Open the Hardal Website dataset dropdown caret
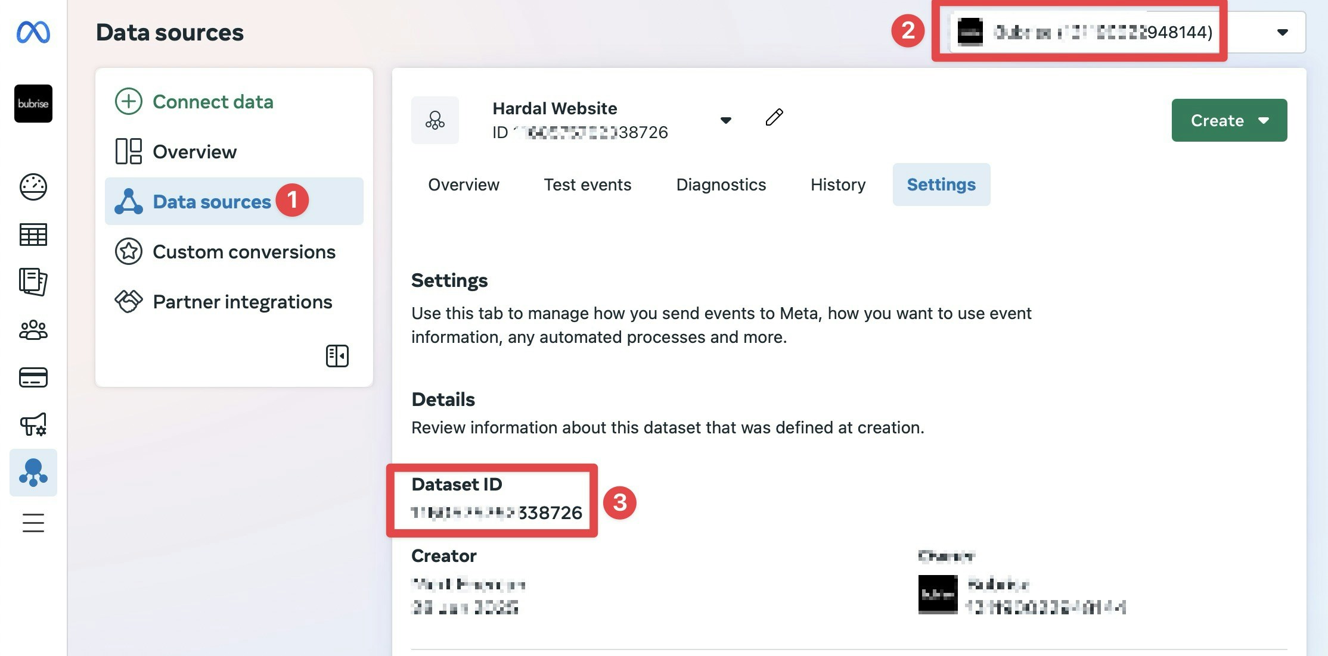Image resolution: width=1328 pixels, height=656 pixels. coord(726,120)
